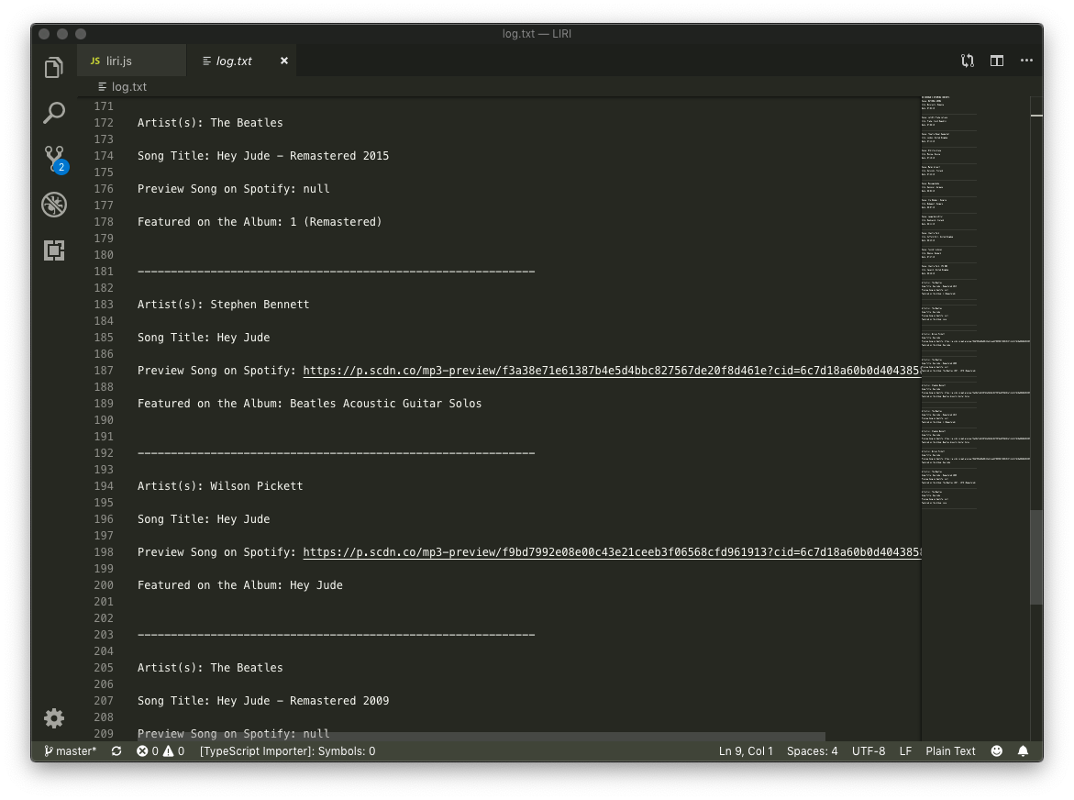Synchronize changes via the sync icon
The height and width of the screenshot is (800, 1074).
(116, 751)
